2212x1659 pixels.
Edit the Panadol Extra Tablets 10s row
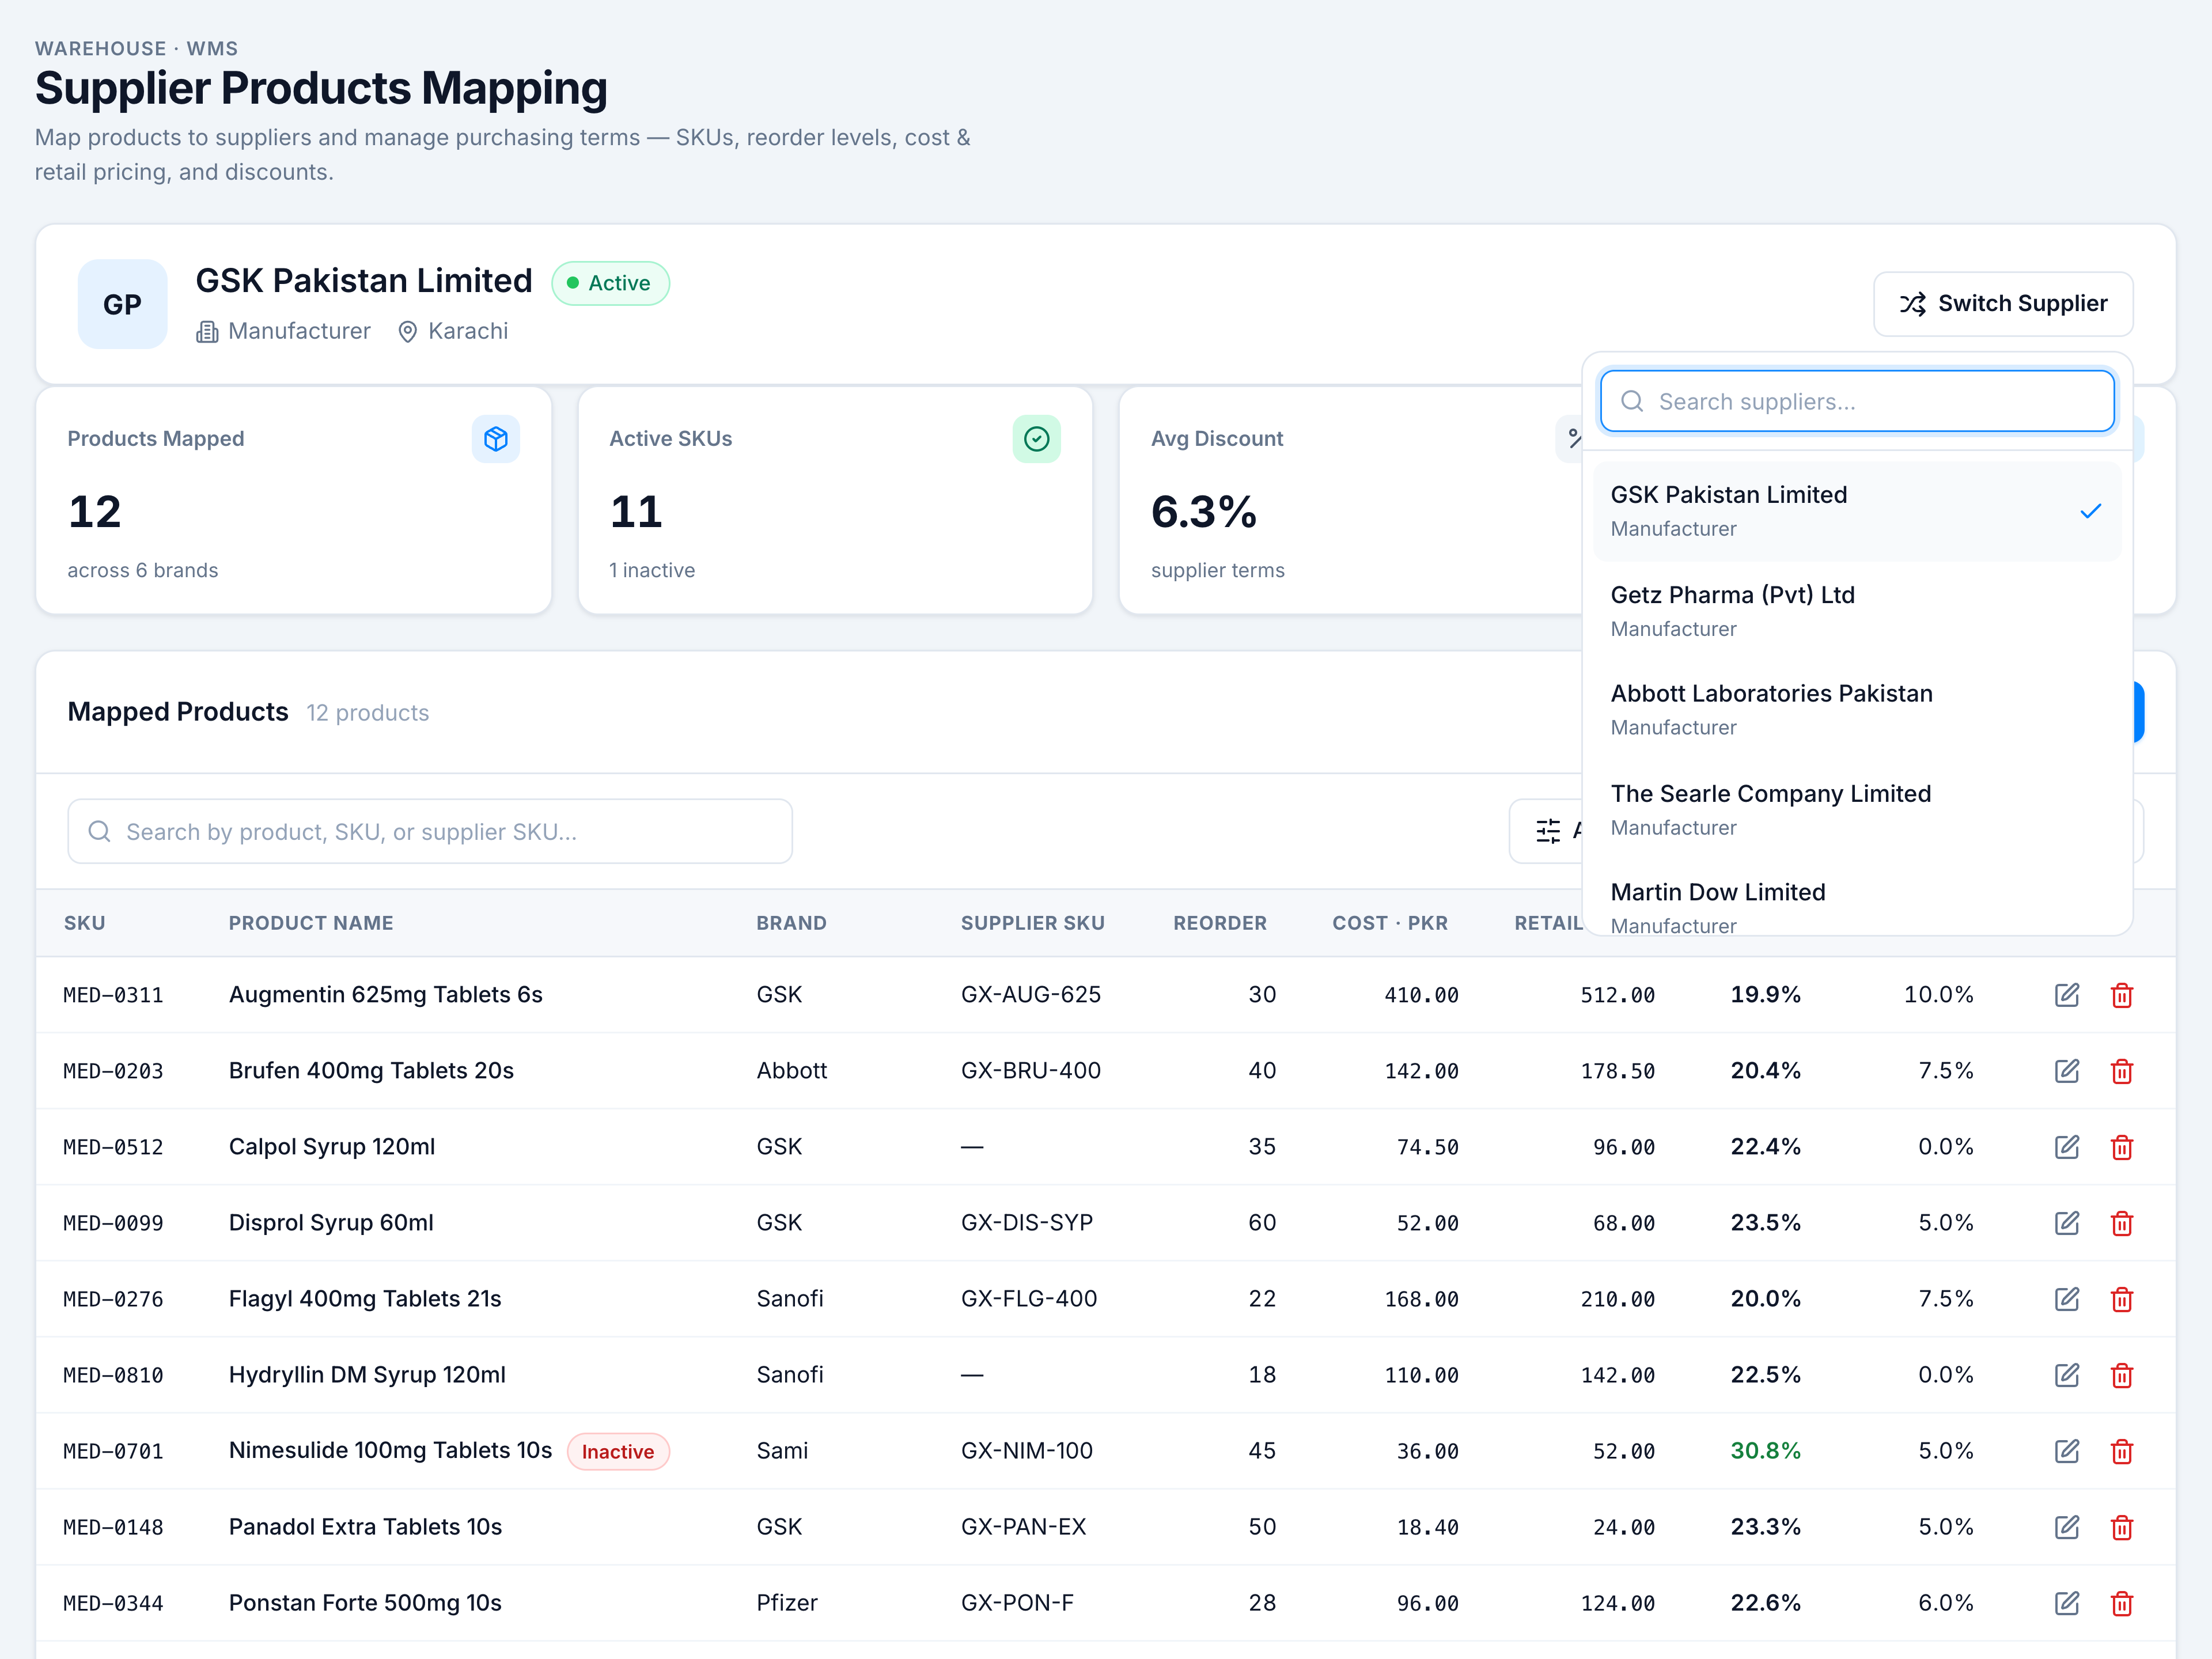(2067, 1527)
